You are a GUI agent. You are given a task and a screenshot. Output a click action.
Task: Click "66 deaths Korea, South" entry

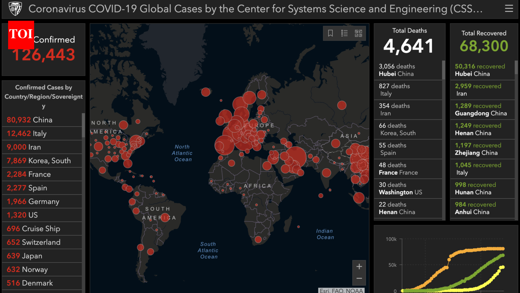pyautogui.click(x=408, y=129)
